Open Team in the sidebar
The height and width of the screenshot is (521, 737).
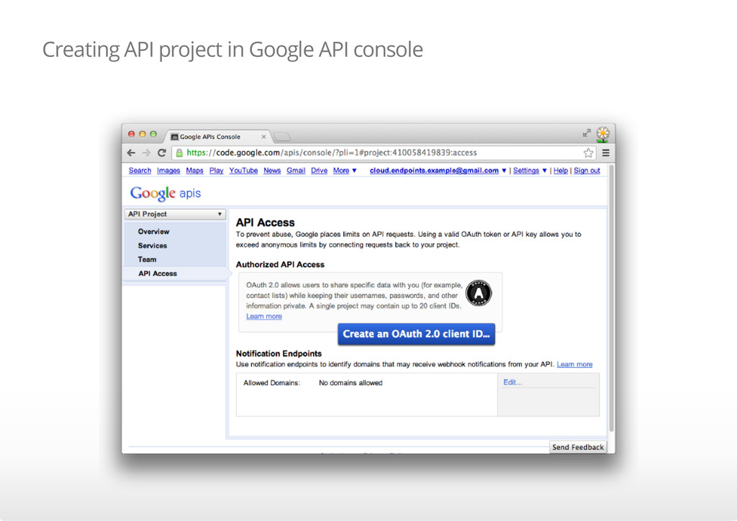[147, 259]
